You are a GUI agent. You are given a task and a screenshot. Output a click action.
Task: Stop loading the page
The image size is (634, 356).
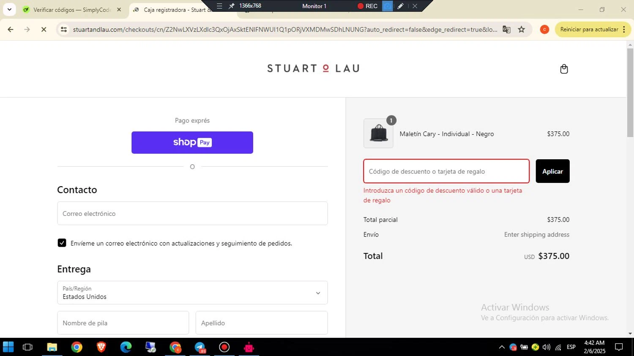(x=44, y=29)
